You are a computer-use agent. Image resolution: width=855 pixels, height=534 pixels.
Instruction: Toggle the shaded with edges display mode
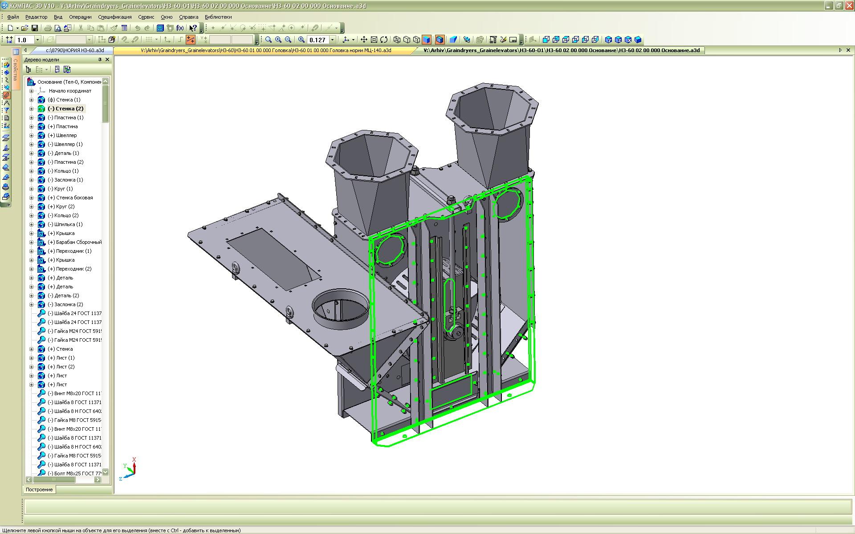pyautogui.click(x=440, y=40)
